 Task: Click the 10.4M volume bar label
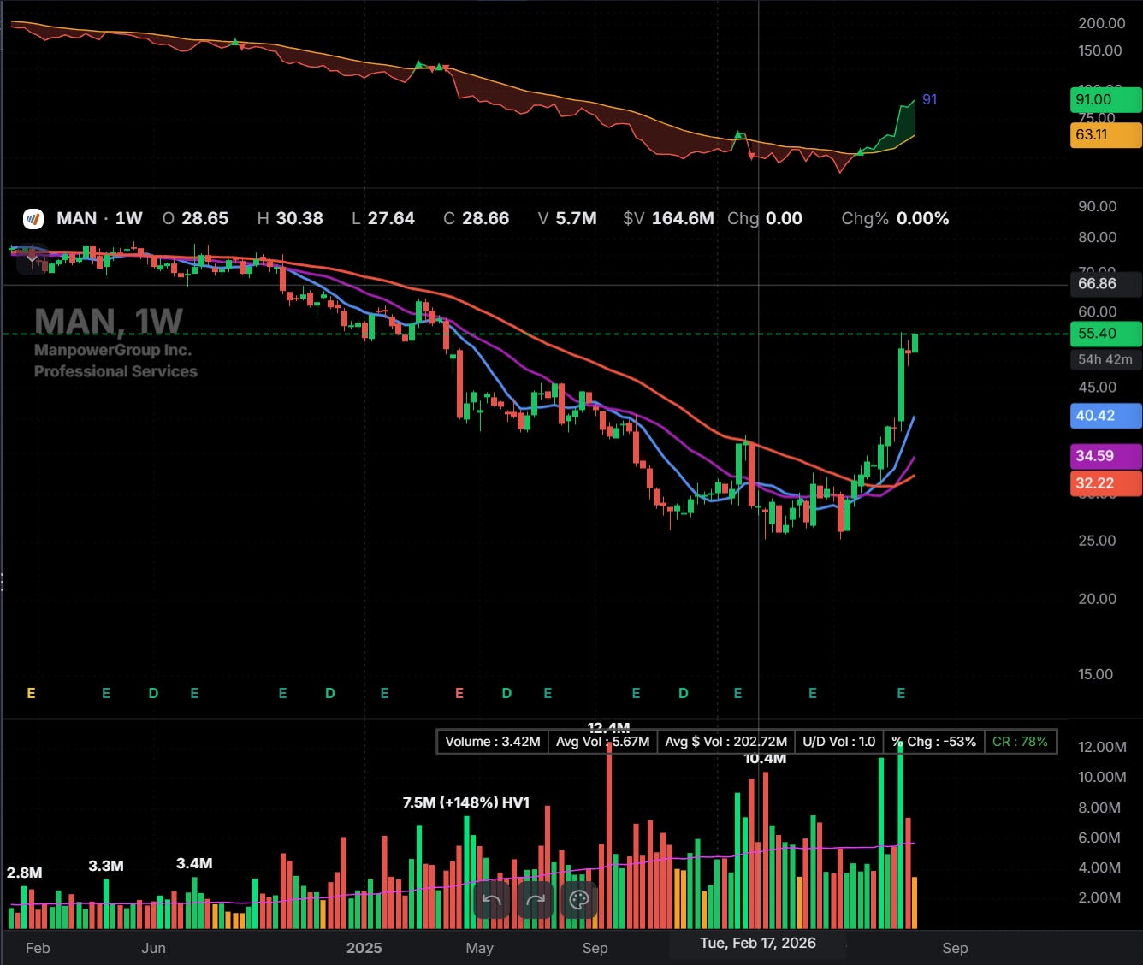click(765, 759)
